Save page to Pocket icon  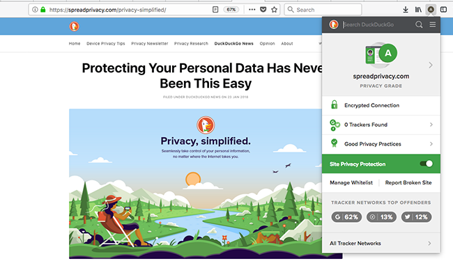(x=263, y=10)
